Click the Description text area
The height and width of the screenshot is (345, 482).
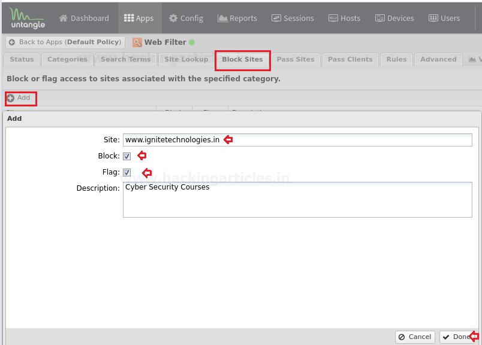[x=297, y=200]
